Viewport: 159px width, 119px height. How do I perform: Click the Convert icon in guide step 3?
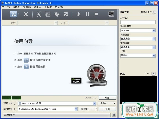[x=26, y=66]
